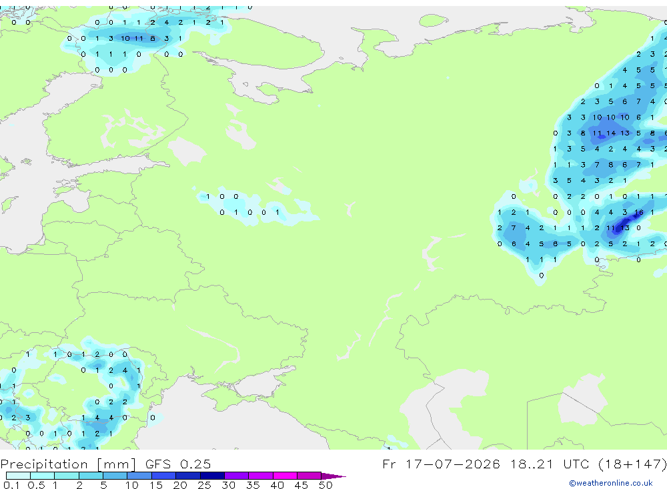
Task: Click the '0.5' legend scale label
Action: [36, 485]
